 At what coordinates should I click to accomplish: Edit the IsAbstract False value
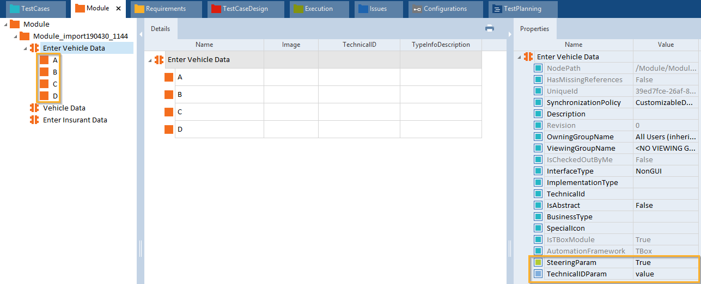(x=666, y=206)
